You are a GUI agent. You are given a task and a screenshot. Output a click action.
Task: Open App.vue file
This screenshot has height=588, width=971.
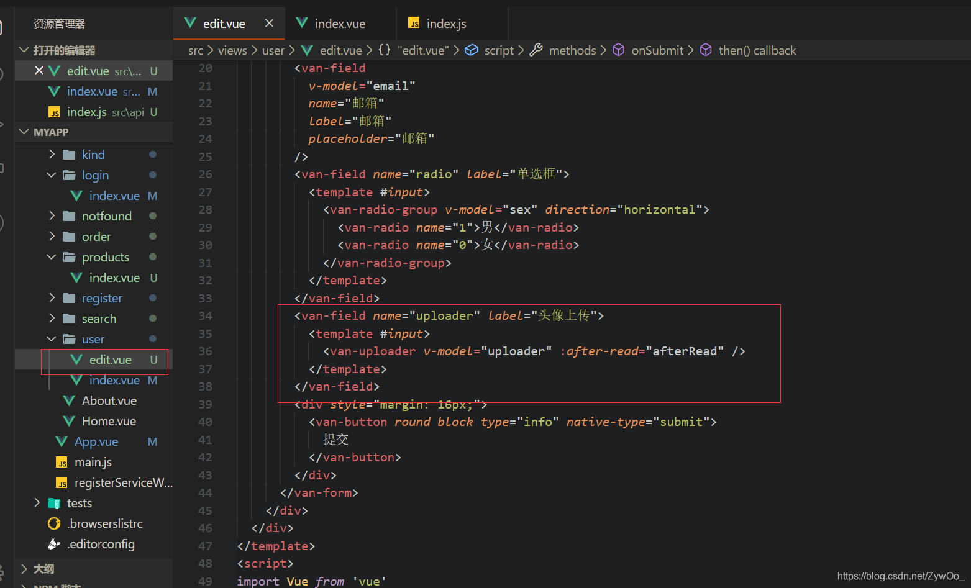96,441
